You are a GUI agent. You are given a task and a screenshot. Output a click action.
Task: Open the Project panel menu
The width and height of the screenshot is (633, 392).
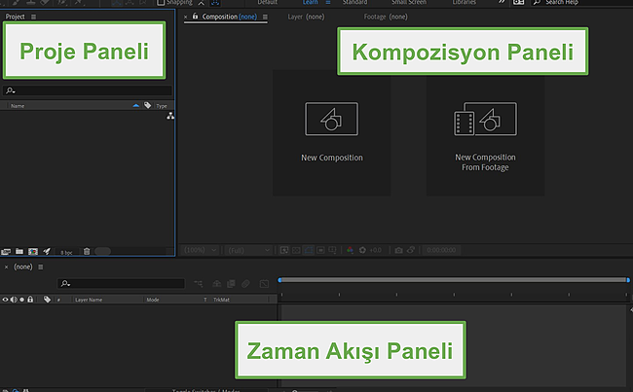(x=33, y=17)
